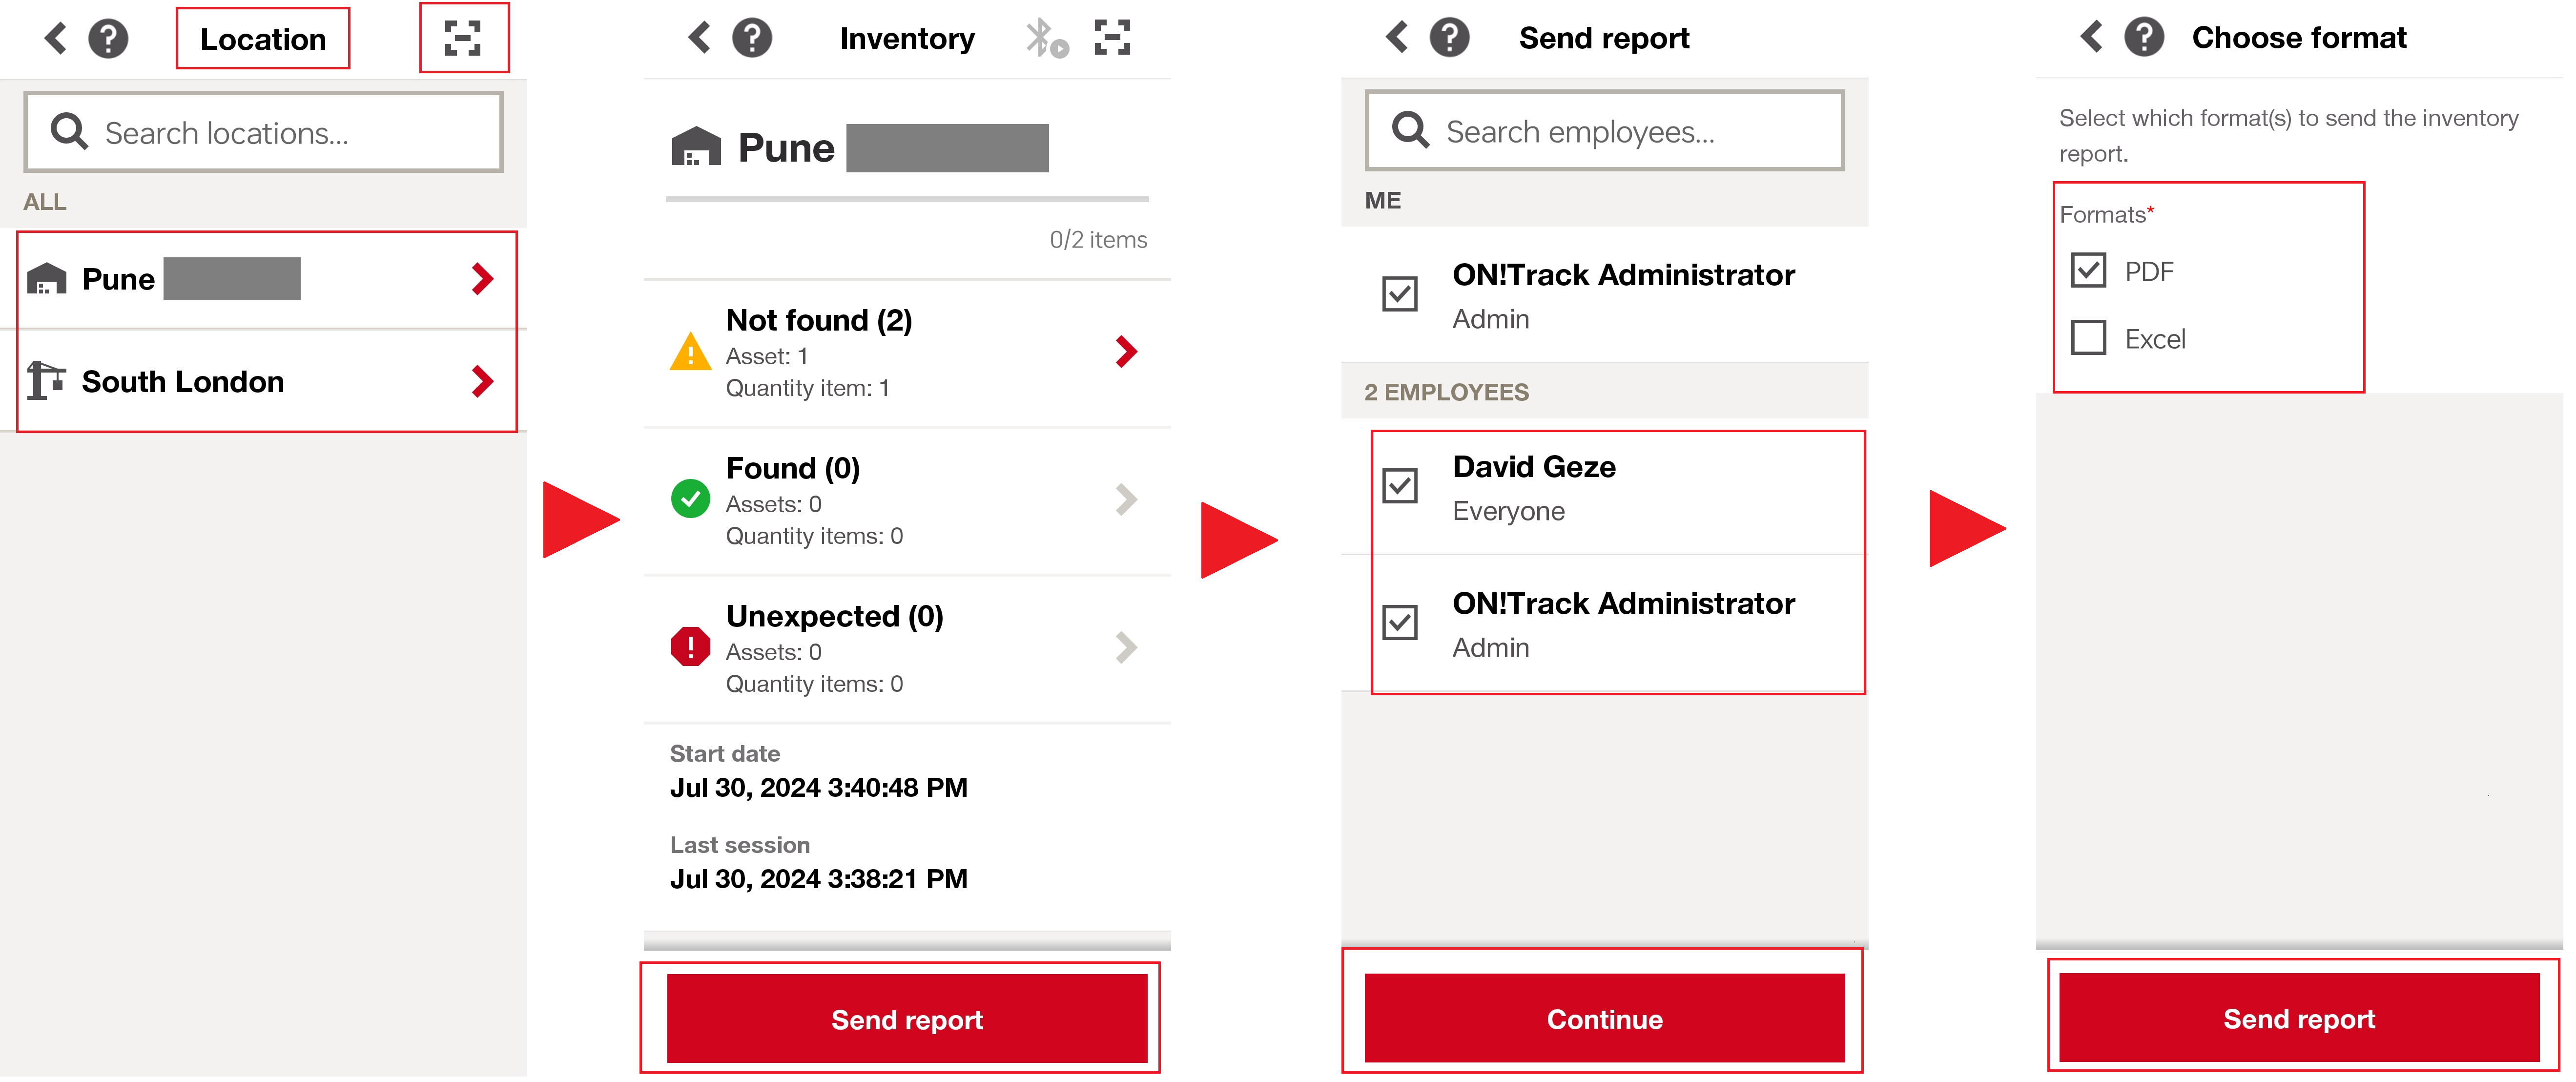This screenshot has height=1082, width=2576.
Task: Toggle ON!Track Administrator checkbox under 2 Employees
Action: (1400, 623)
